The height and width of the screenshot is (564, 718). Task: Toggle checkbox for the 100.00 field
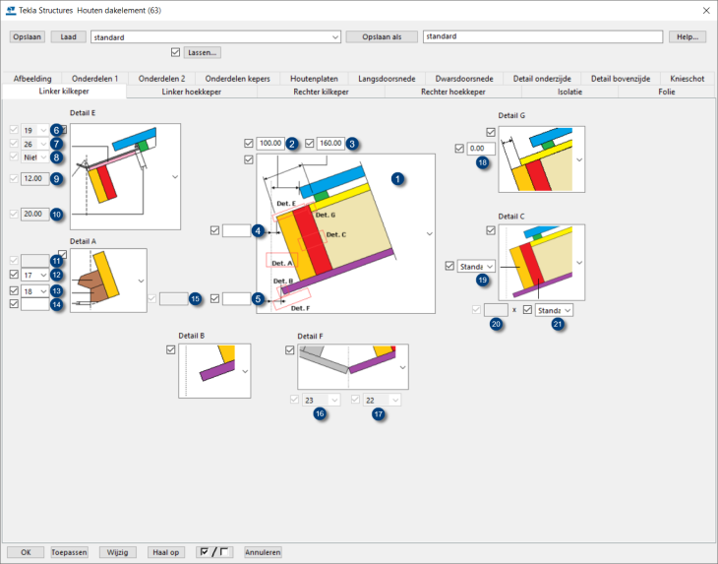[x=249, y=144]
